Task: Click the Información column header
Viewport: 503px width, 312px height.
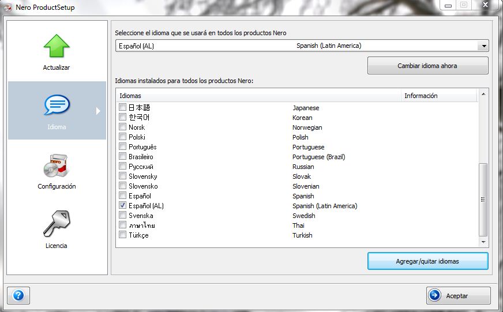Action: (439, 96)
